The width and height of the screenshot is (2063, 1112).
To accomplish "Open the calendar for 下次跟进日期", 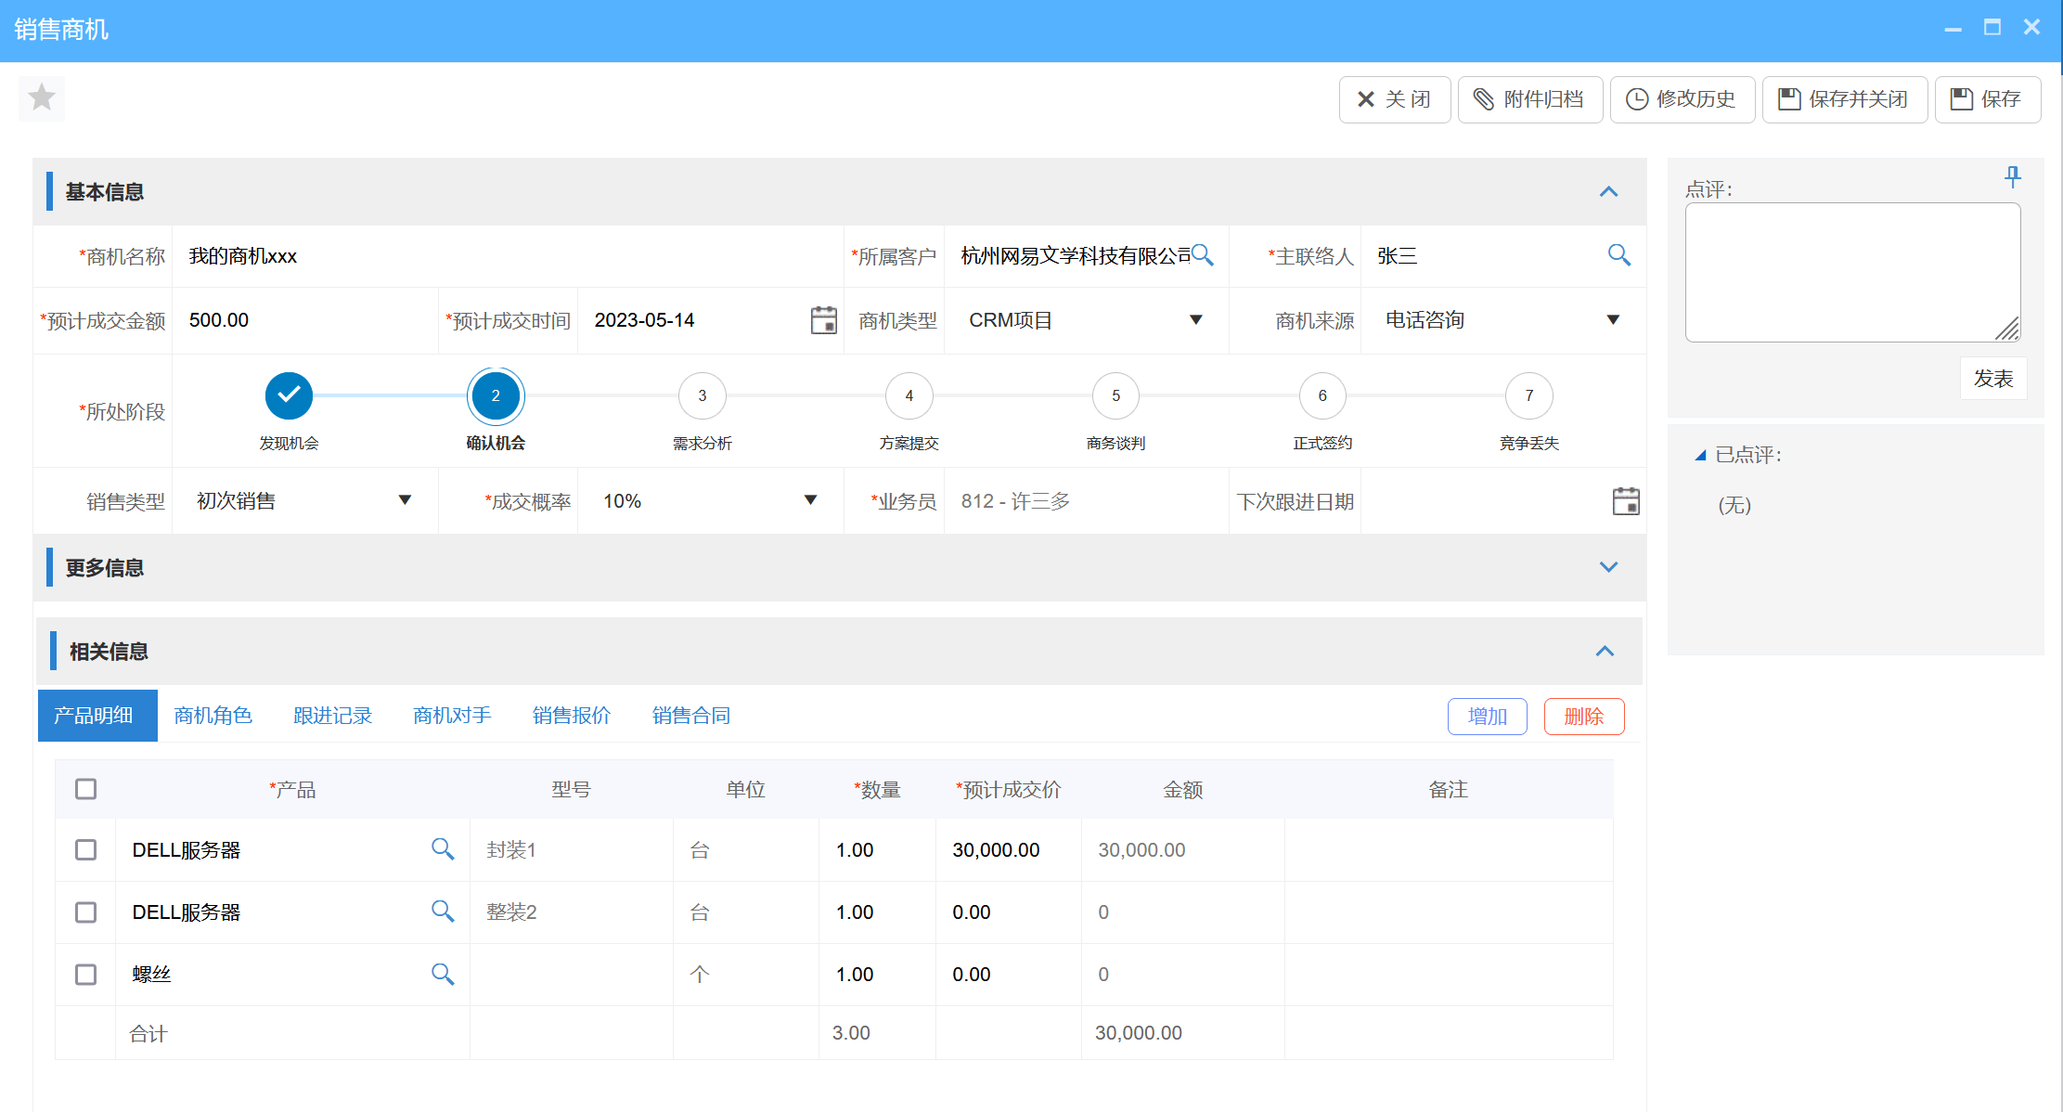I will [x=1626, y=500].
